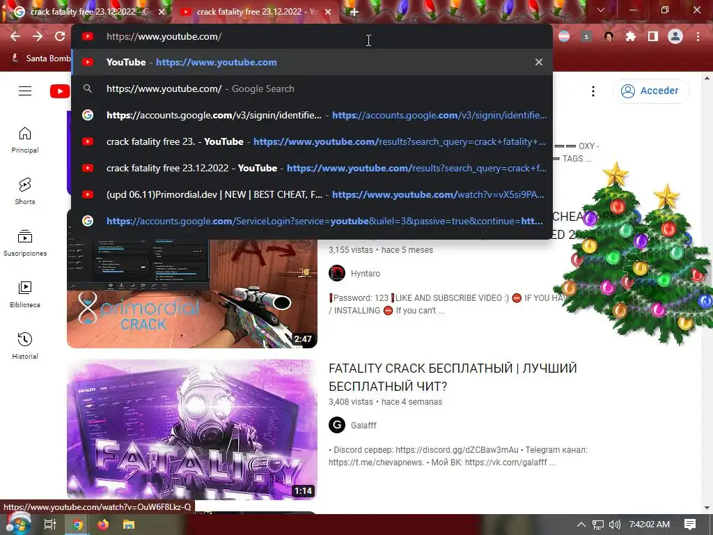The width and height of the screenshot is (713, 535).
Task: Launch Firefox from the taskbar
Action: (103, 525)
